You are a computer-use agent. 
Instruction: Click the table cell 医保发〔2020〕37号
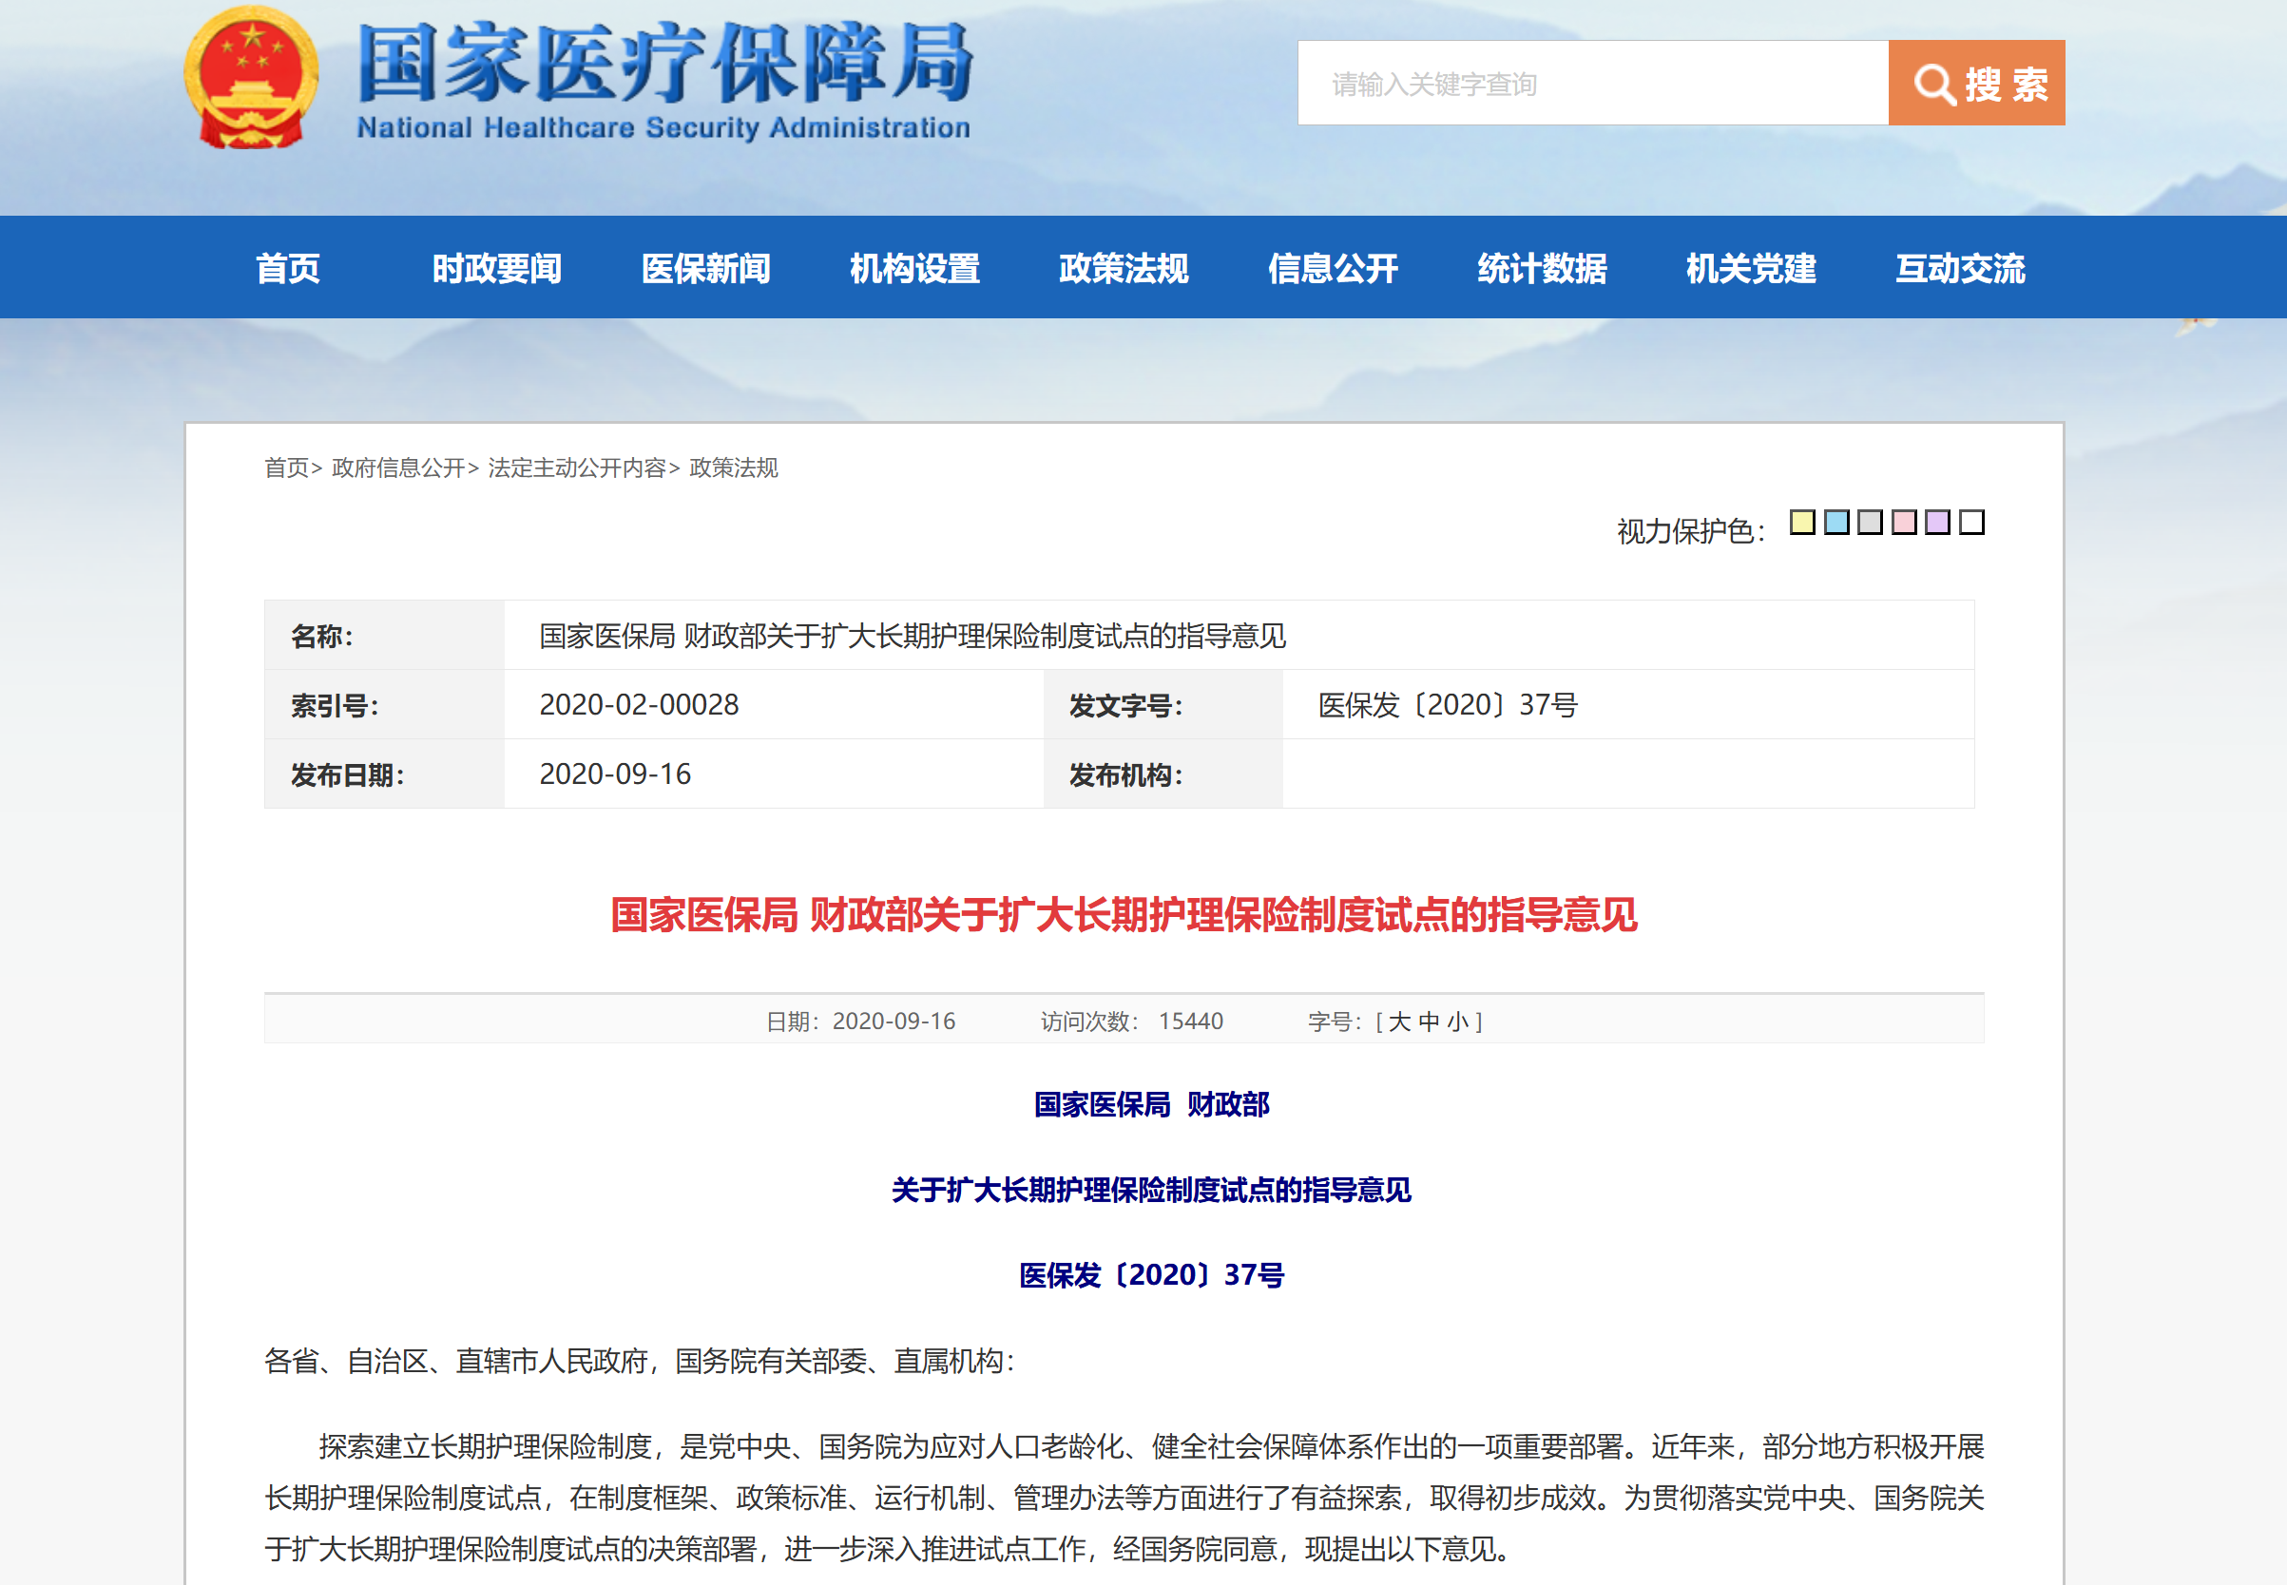[x=1448, y=705]
